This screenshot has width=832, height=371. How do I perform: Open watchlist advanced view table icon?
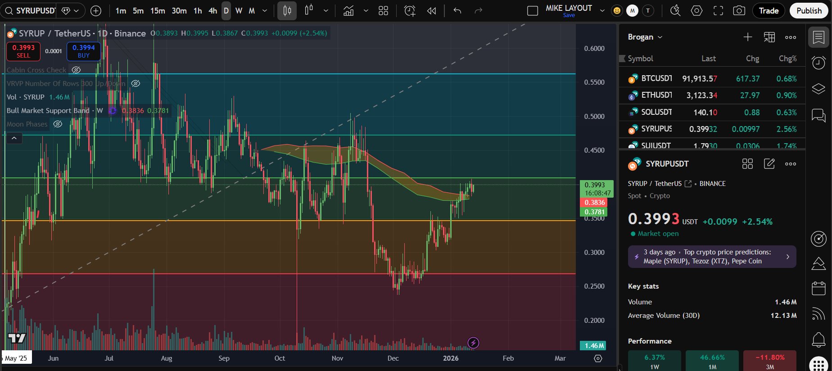pyautogui.click(x=769, y=37)
